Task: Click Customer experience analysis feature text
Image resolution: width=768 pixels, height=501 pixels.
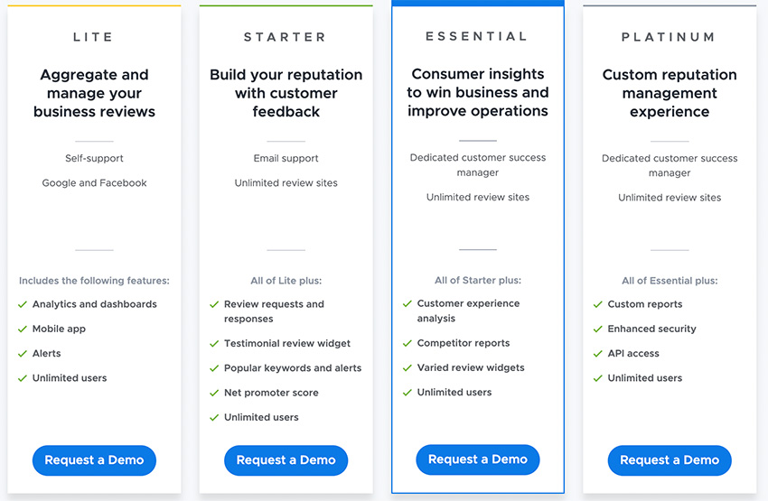Action: point(468,311)
